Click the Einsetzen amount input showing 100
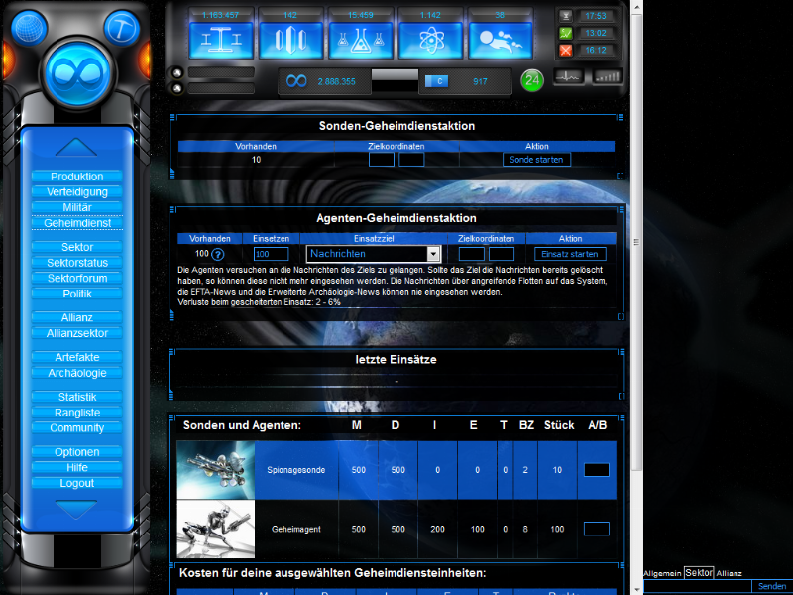This screenshot has height=595, width=793. point(272,254)
